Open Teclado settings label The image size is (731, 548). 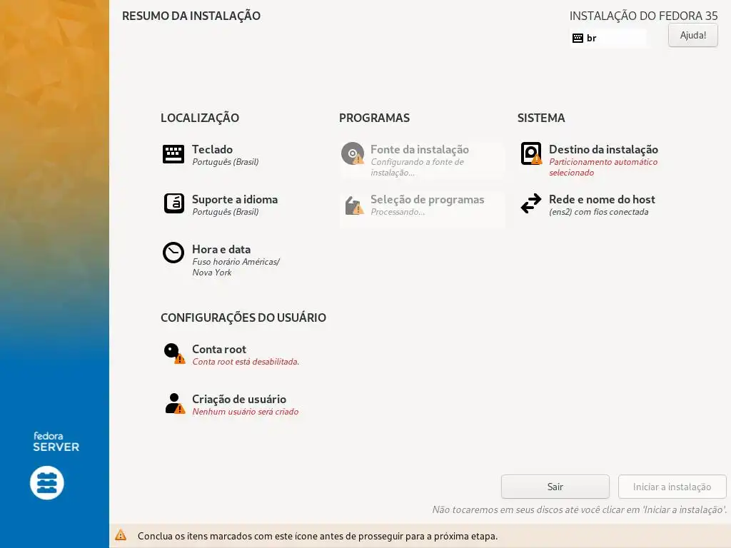point(212,150)
